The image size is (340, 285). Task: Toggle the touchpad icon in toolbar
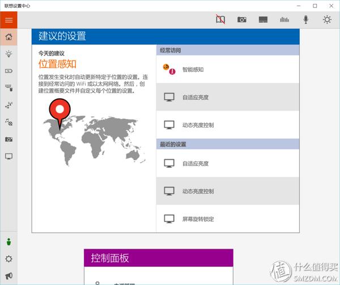coord(263,20)
